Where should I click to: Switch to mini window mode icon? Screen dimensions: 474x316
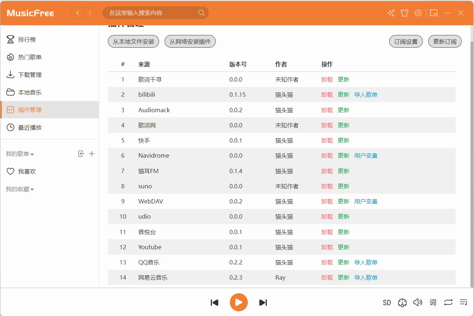coord(434,13)
